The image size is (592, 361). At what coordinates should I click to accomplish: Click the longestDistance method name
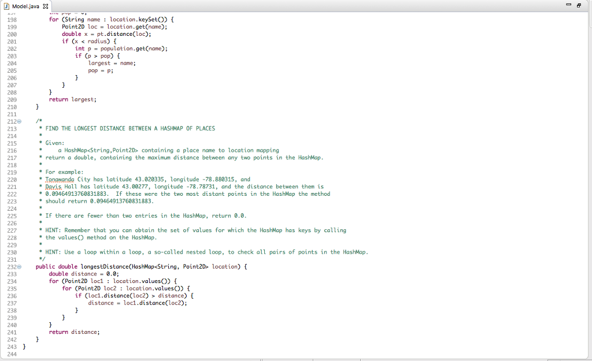pyautogui.click(x=105, y=267)
